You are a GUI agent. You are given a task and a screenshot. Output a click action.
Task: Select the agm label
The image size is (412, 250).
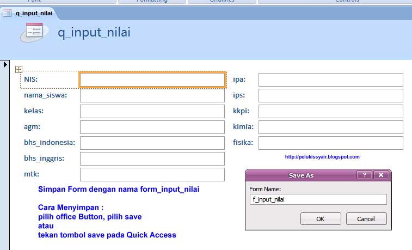coord(32,127)
